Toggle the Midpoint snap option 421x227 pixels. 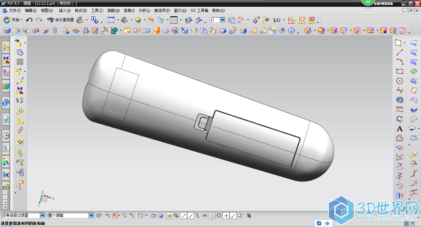(190, 216)
